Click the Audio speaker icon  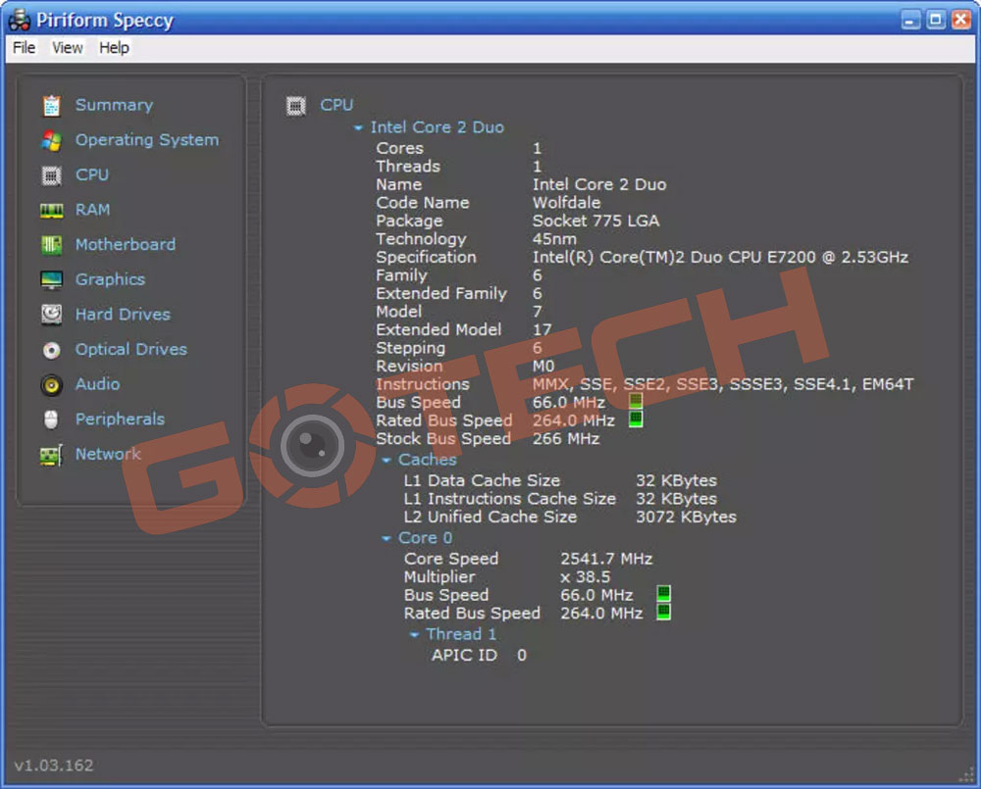click(52, 385)
